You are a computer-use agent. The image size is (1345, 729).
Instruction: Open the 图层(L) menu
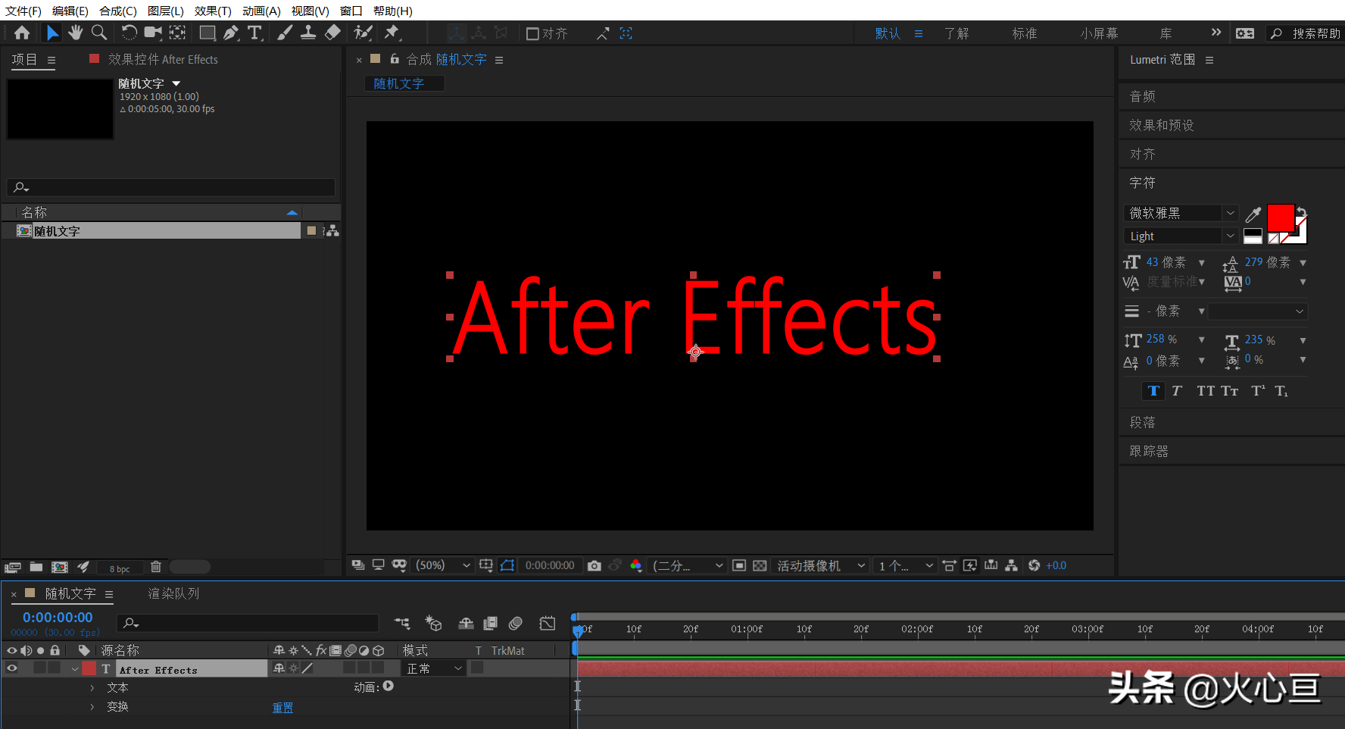click(x=166, y=11)
